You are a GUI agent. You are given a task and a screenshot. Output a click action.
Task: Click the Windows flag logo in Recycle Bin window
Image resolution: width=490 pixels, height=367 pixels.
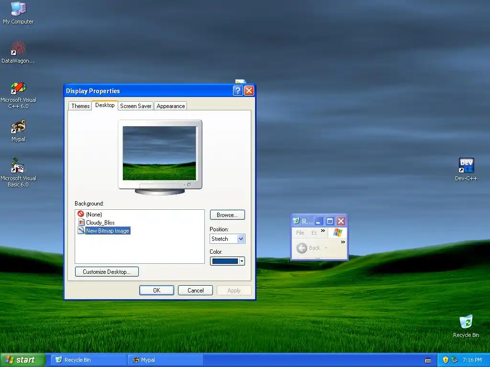[337, 232]
